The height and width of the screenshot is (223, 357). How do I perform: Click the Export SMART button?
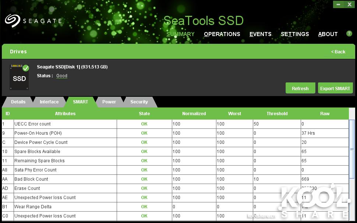tap(335, 88)
